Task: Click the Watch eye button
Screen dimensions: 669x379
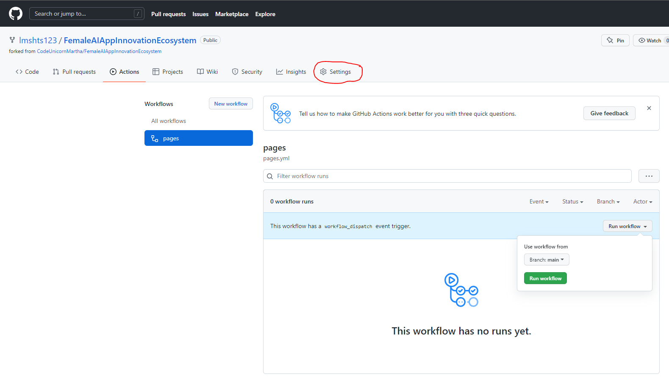Action: [650, 40]
